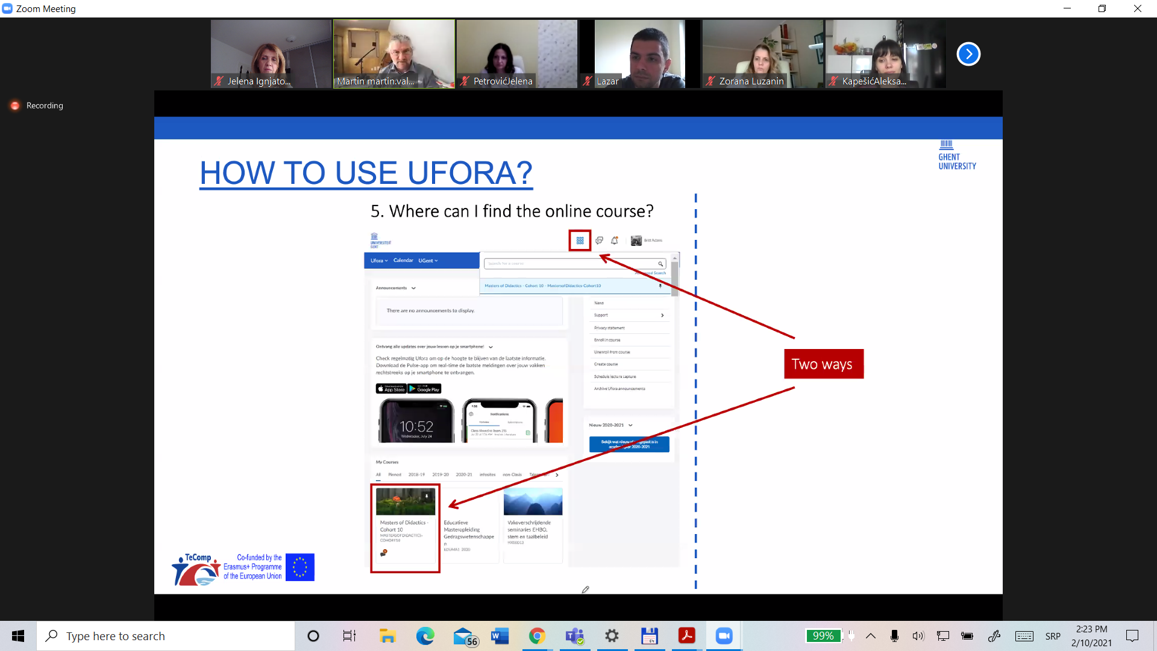The image size is (1157, 651).
Task: Select Zorana Luzanin participant video thumbnail
Action: [763, 54]
